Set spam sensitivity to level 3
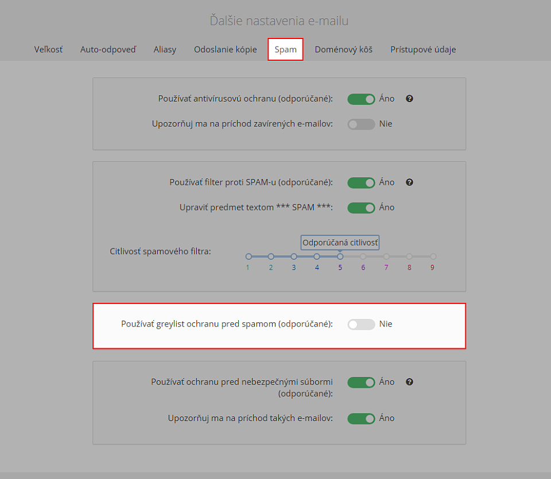 [x=294, y=256]
